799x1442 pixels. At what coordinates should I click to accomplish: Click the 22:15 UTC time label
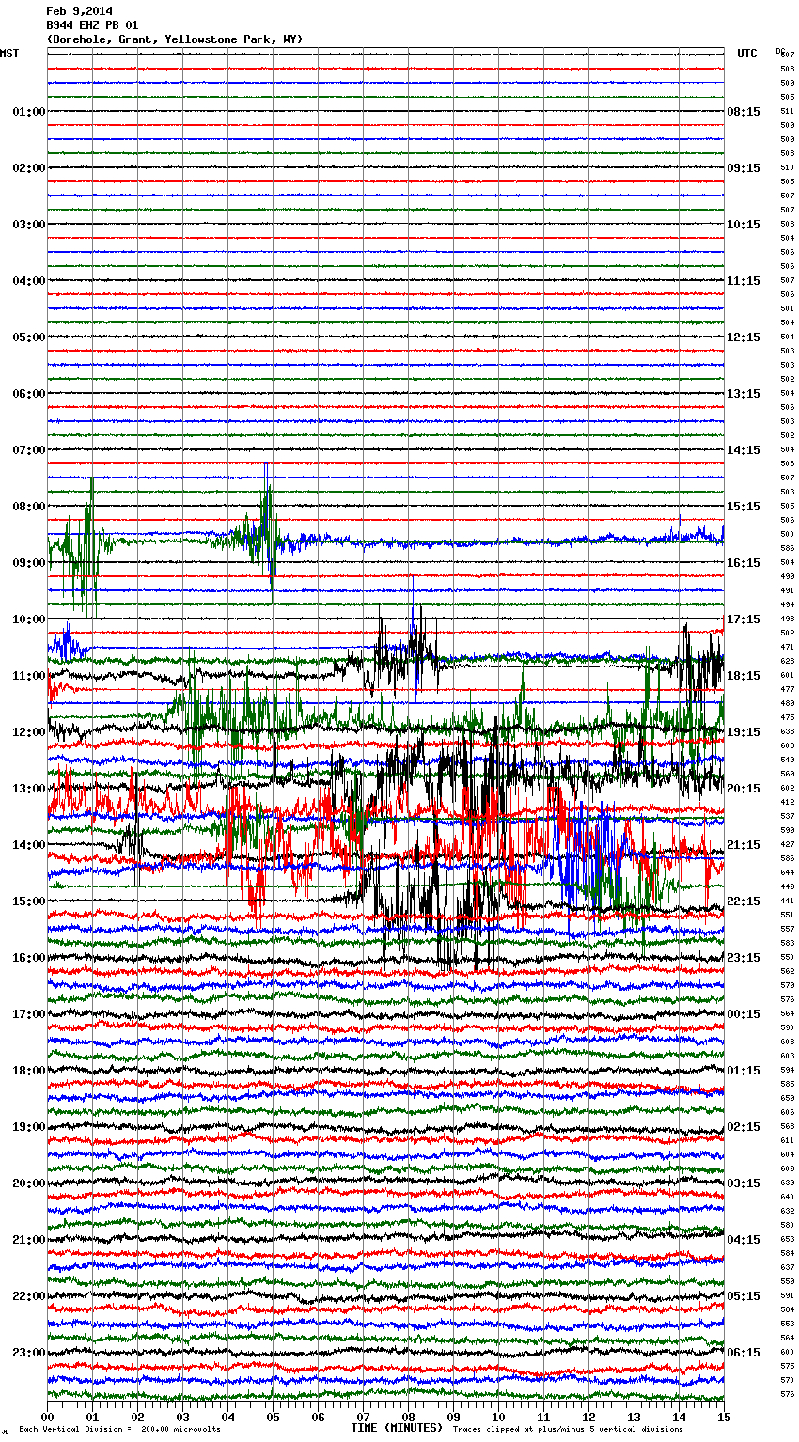point(744,901)
